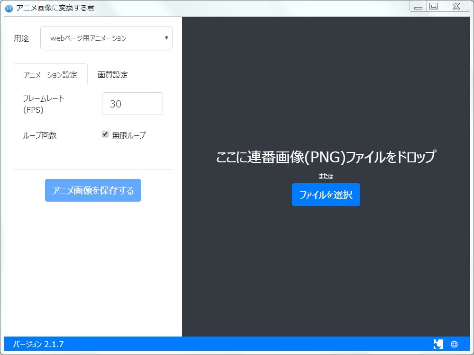
Task: Click the PNG drop zone heading text
Action: tap(325, 157)
